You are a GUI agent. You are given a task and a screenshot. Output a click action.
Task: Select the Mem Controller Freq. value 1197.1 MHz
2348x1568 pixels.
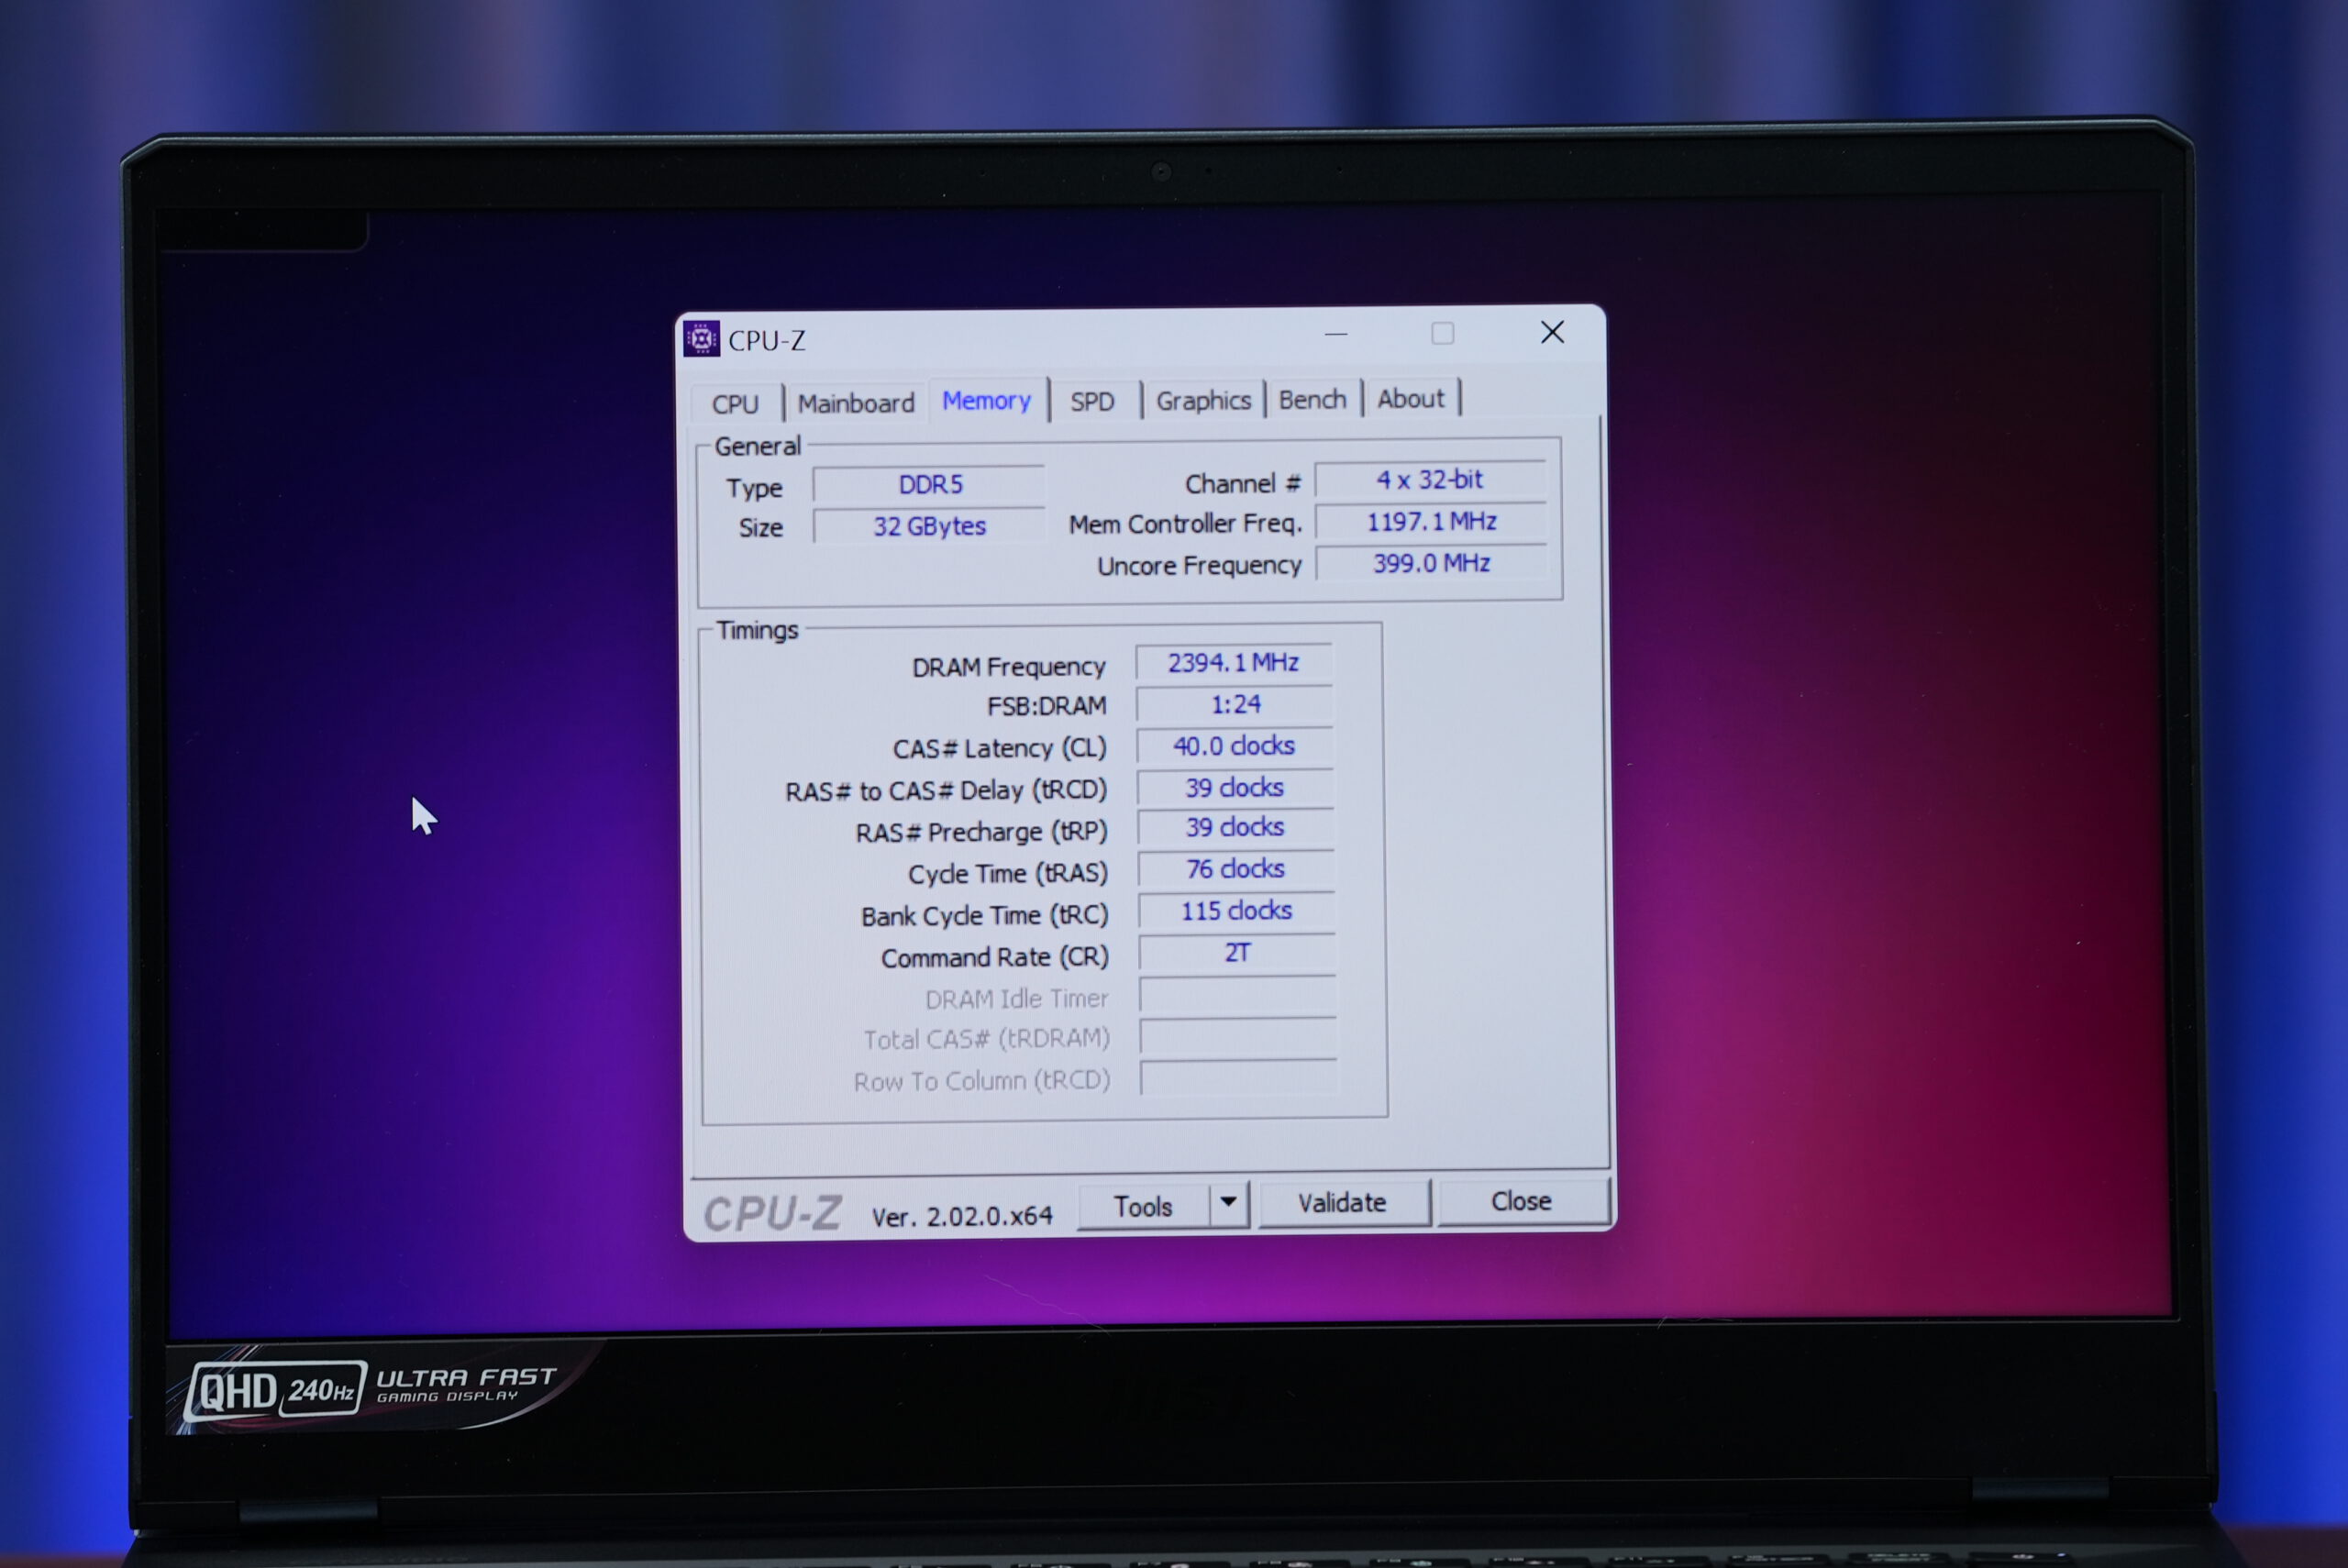(x=1432, y=521)
